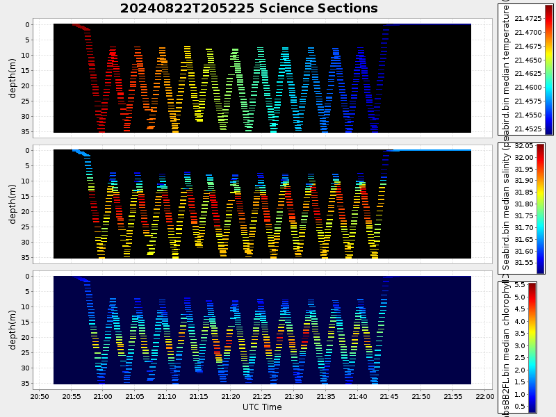This screenshot has width=556, height=417.
Task: Click the 1.5 chlorophyll colorbar value
Action: pyautogui.click(x=519, y=382)
